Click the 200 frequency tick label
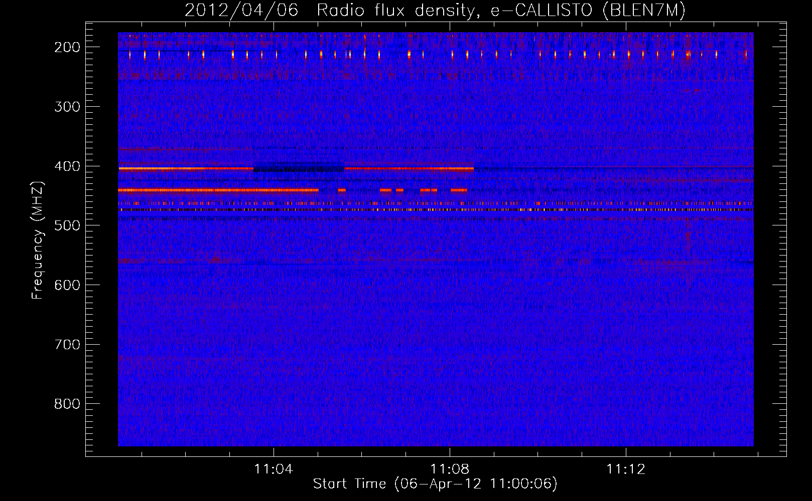The width and height of the screenshot is (812, 501). 67,47
